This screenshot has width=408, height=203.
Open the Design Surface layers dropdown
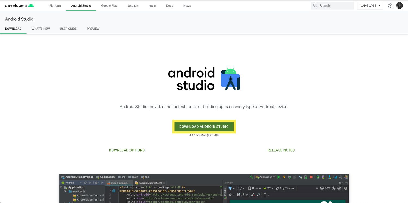click(x=231, y=188)
